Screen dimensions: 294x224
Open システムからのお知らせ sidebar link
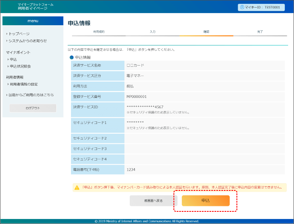(27, 41)
